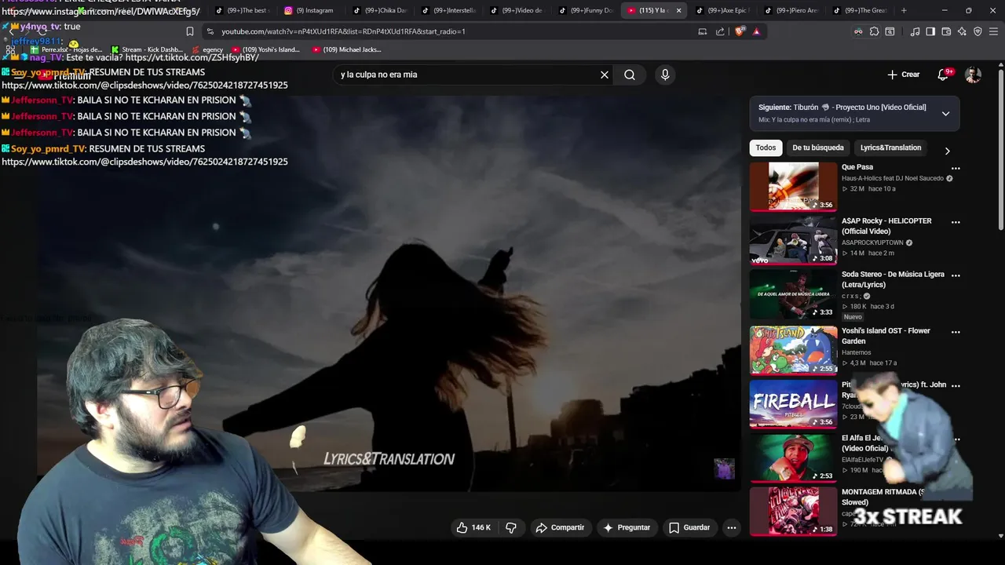Click the share page icon in address bar

(720, 31)
